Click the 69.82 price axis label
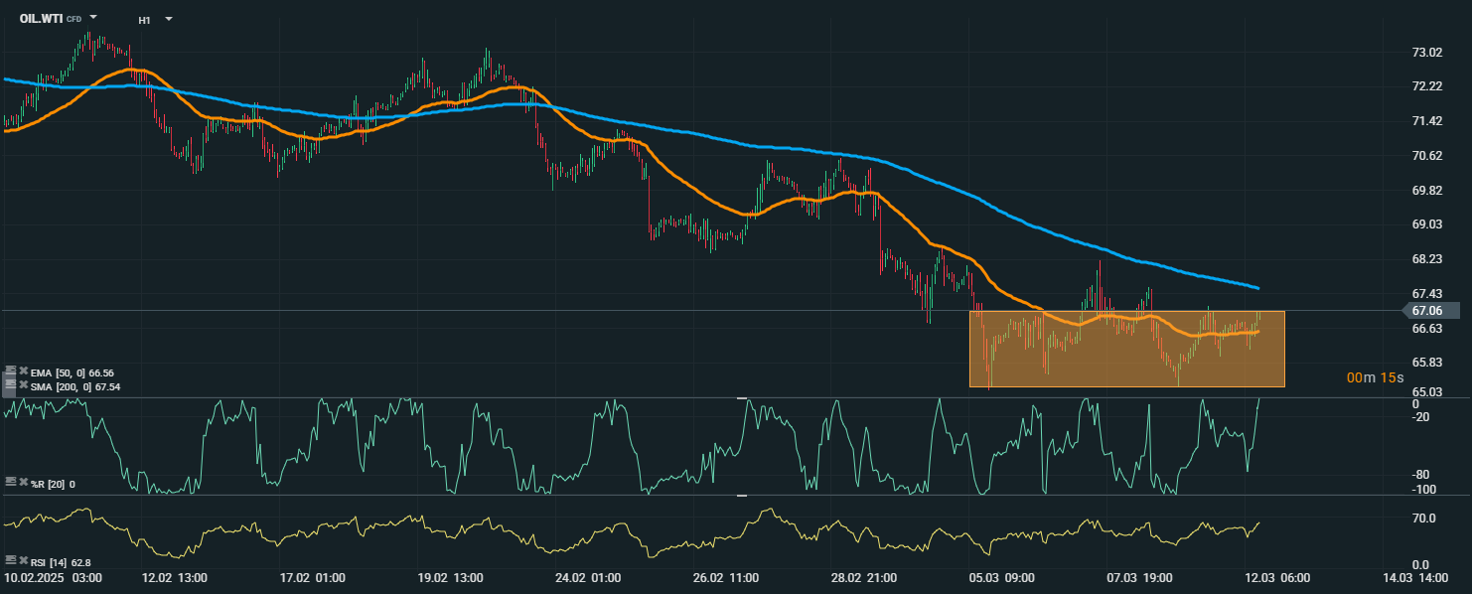 click(1426, 190)
